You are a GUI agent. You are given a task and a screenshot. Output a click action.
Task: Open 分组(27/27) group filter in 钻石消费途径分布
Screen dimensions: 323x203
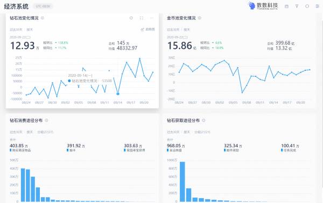(45, 132)
